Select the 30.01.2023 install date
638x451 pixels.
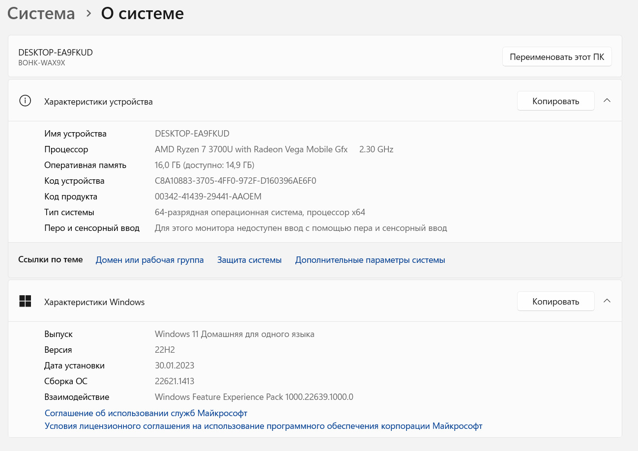(174, 366)
